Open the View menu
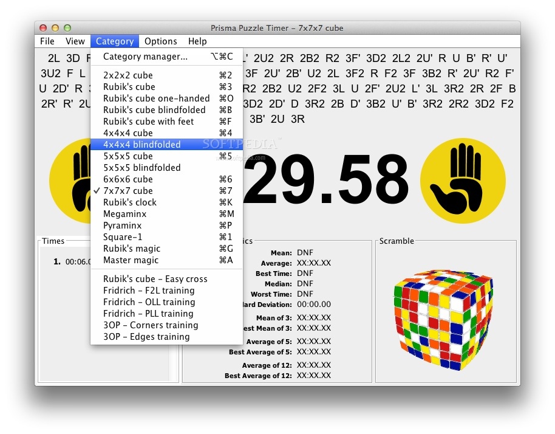Viewport: 555px width, 434px height. tap(75, 41)
